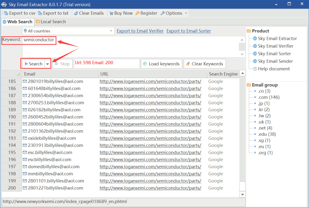Click row number 188 header

click(12, 102)
